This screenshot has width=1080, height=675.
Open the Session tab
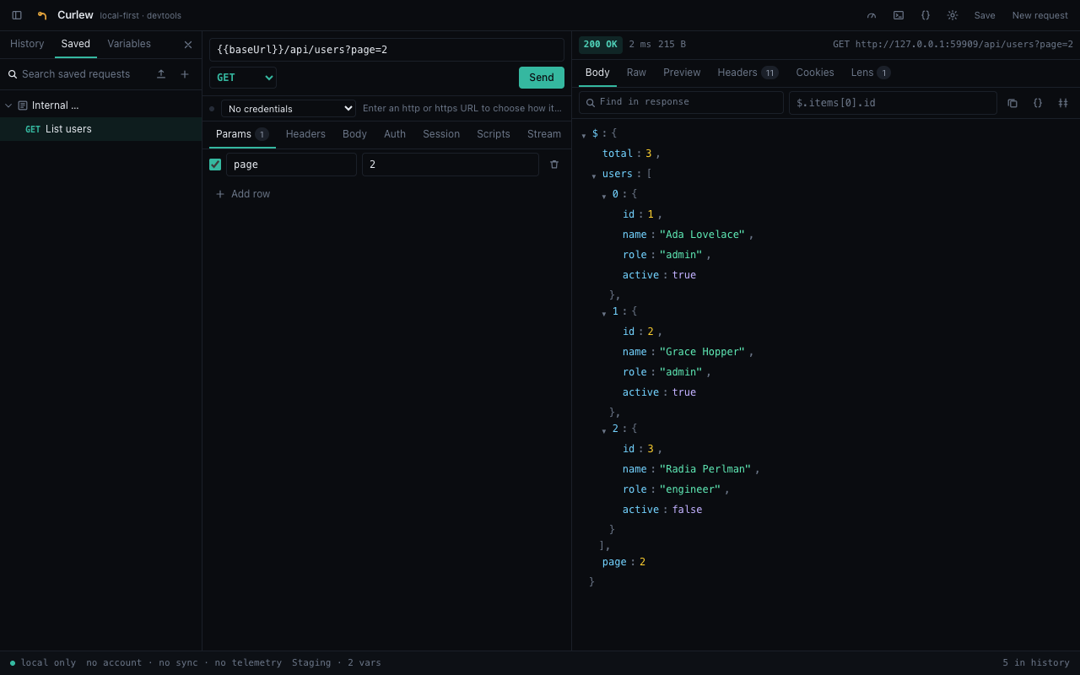pos(441,134)
